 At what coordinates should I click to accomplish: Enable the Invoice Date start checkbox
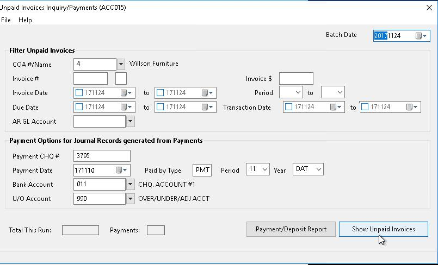pos(79,93)
